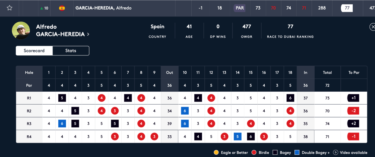Image resolution: width=375 pixels, height=157 pixels.
Task: Open Alfredo Garcia-Heredia's profile chevron link
Action: (88, 34)
